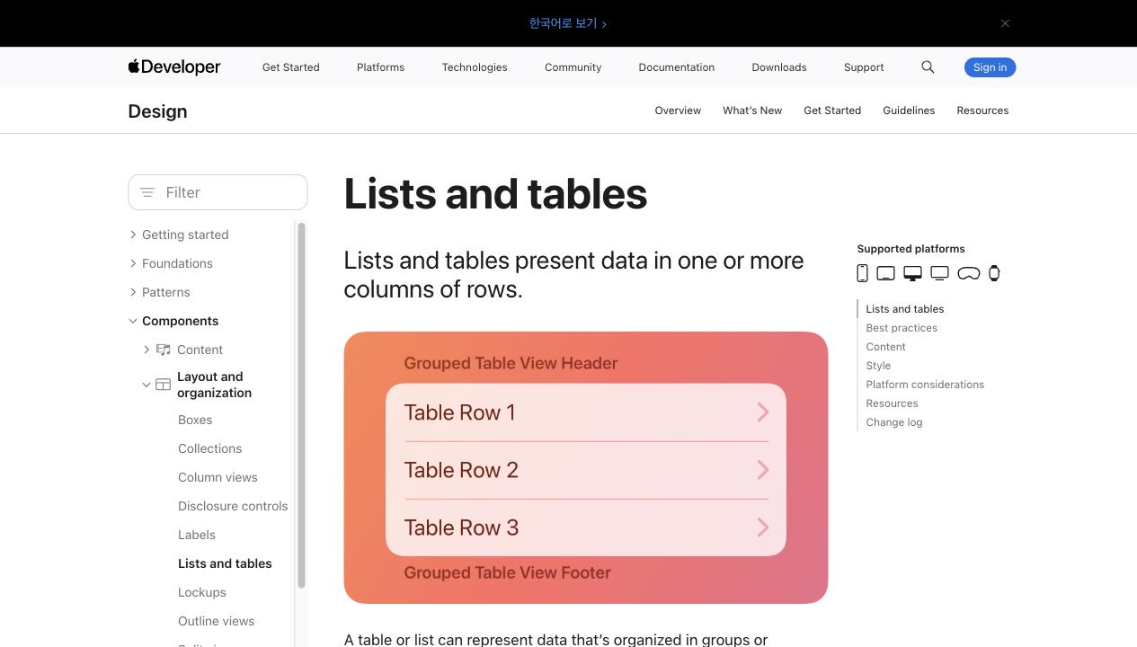Jump to Best practices section link
Image resolution: width=1137 pixels, height=647 pixels.
(x=902, y=328)
